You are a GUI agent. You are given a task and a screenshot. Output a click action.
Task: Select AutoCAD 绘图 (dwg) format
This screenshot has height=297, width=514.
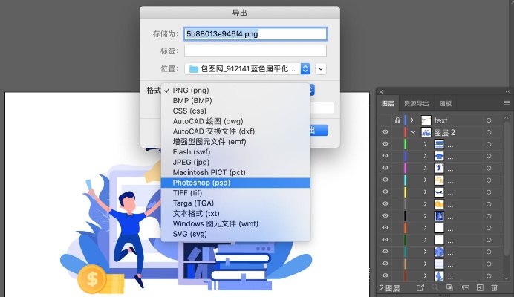(235, 121)
